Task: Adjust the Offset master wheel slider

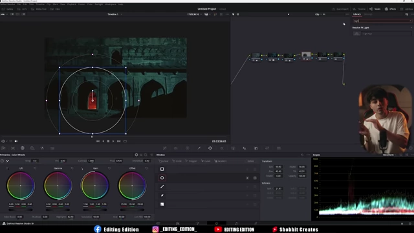Action: click(132, 210)
